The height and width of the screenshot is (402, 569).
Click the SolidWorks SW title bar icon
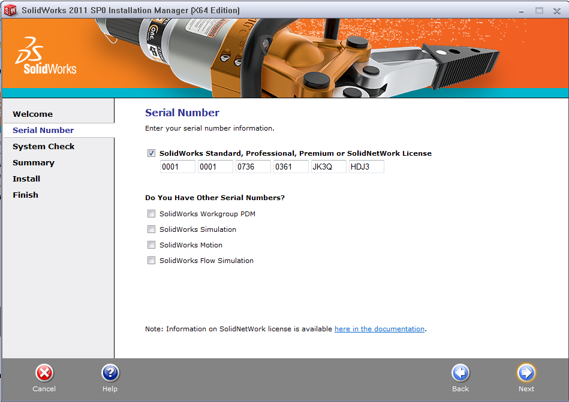10,10
